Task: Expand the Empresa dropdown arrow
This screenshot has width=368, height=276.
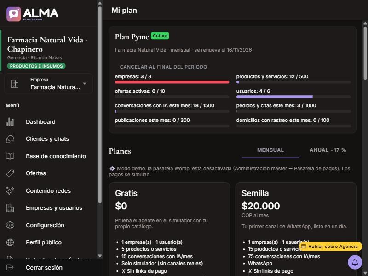Action: pos(85,84)
